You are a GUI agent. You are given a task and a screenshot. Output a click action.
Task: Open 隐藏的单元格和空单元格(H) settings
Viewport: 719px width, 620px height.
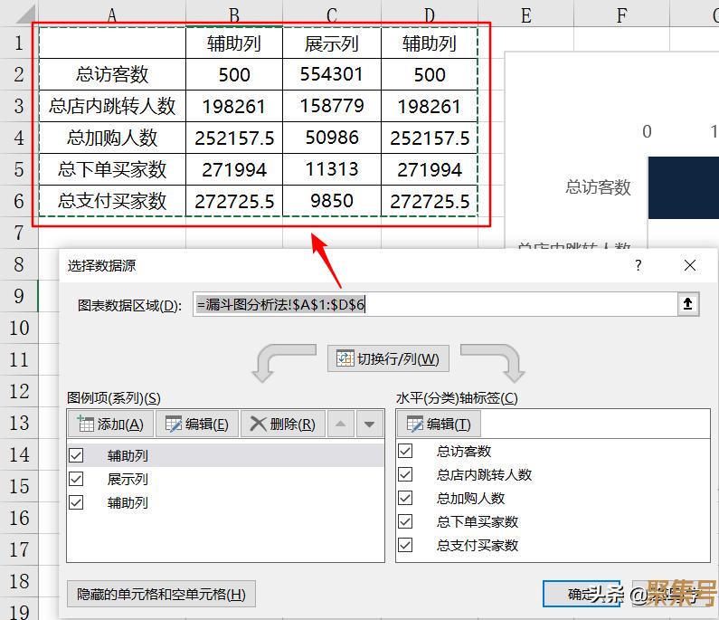[x=161, y=595]
